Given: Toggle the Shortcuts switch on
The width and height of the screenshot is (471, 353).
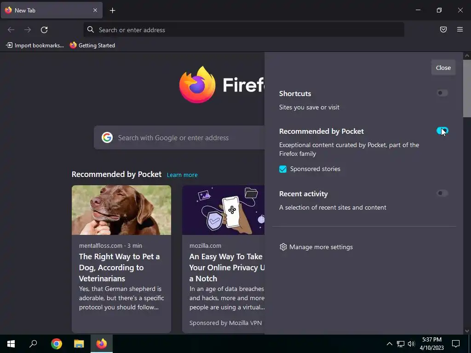Looking at the screenshot, I should (x=442, y=93).
